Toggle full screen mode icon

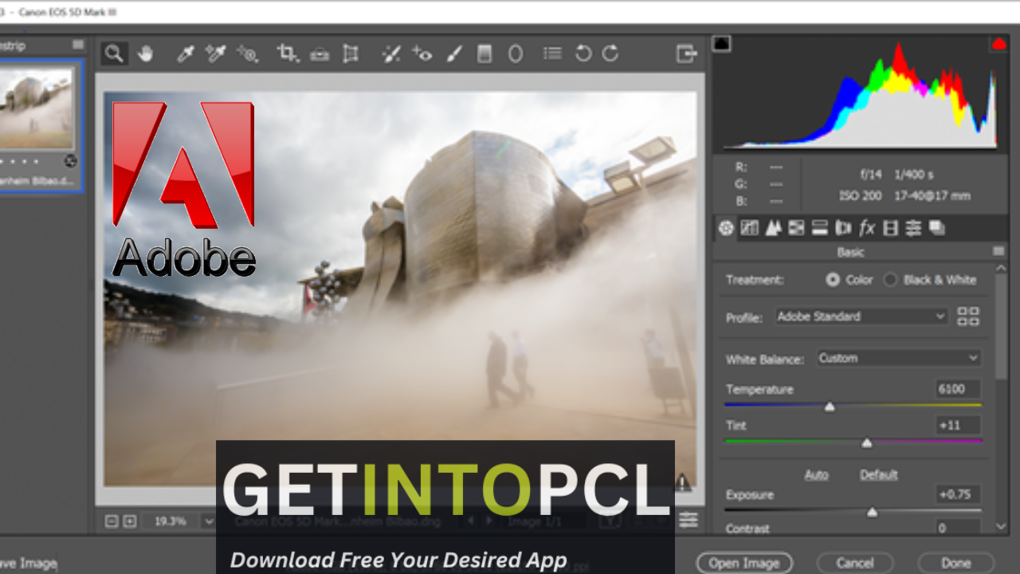point(686,53)
